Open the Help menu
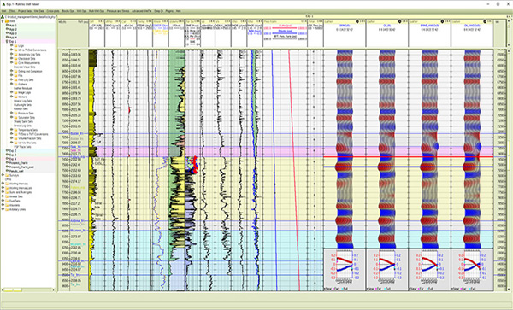This screenshot has height=310, width=513. (179, 11)
